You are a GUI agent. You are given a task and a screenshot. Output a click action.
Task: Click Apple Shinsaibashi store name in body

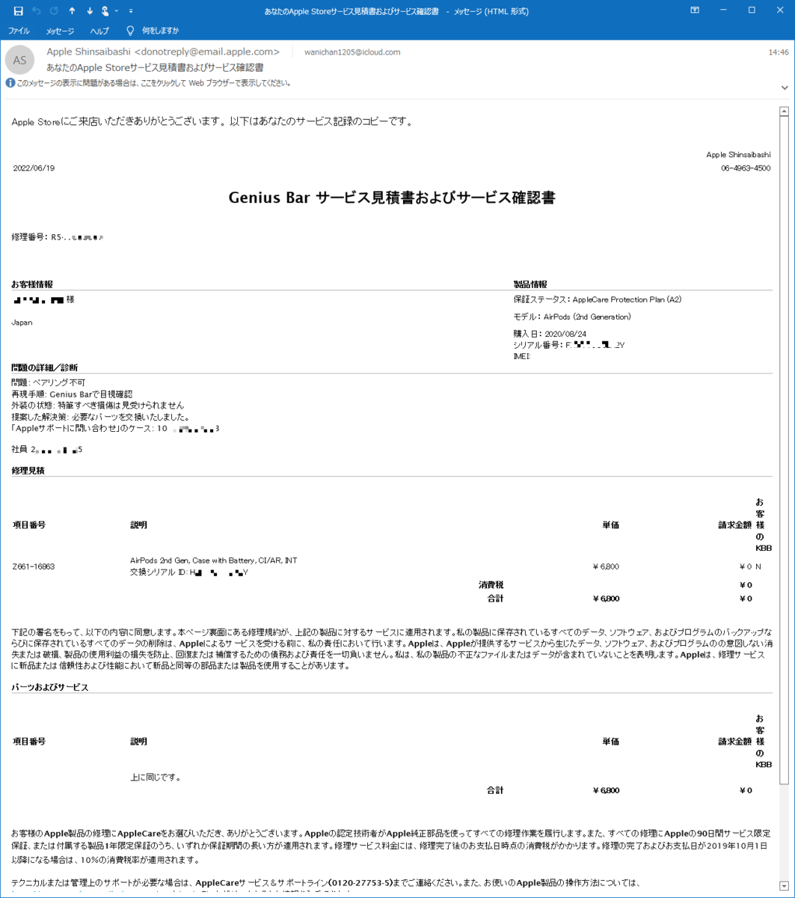(738, 155)
